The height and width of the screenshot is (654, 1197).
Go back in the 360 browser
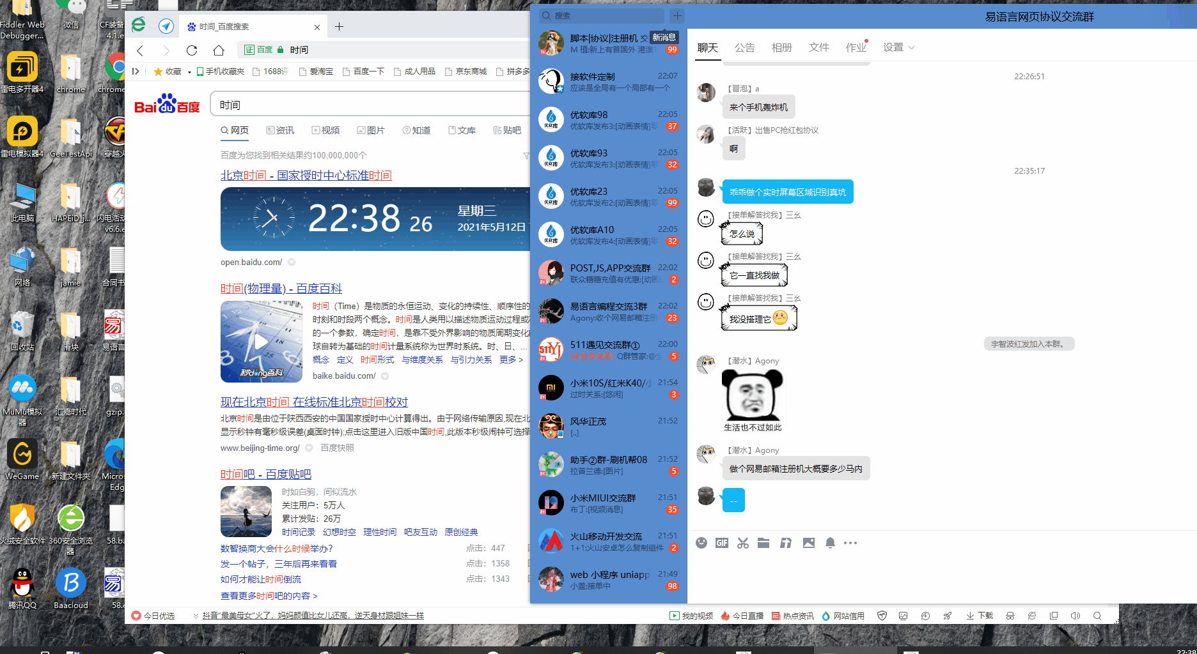(140, 50)
